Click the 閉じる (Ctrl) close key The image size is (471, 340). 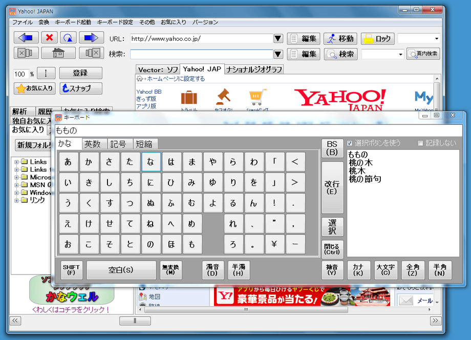tap(332, 249)
